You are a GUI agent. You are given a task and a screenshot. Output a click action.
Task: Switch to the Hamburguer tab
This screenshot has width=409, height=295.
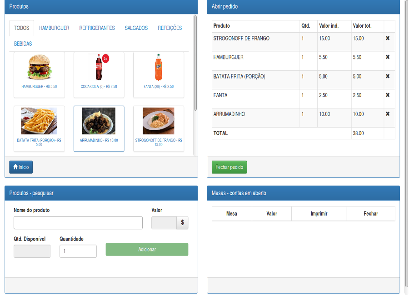click(x=54, y=28)
